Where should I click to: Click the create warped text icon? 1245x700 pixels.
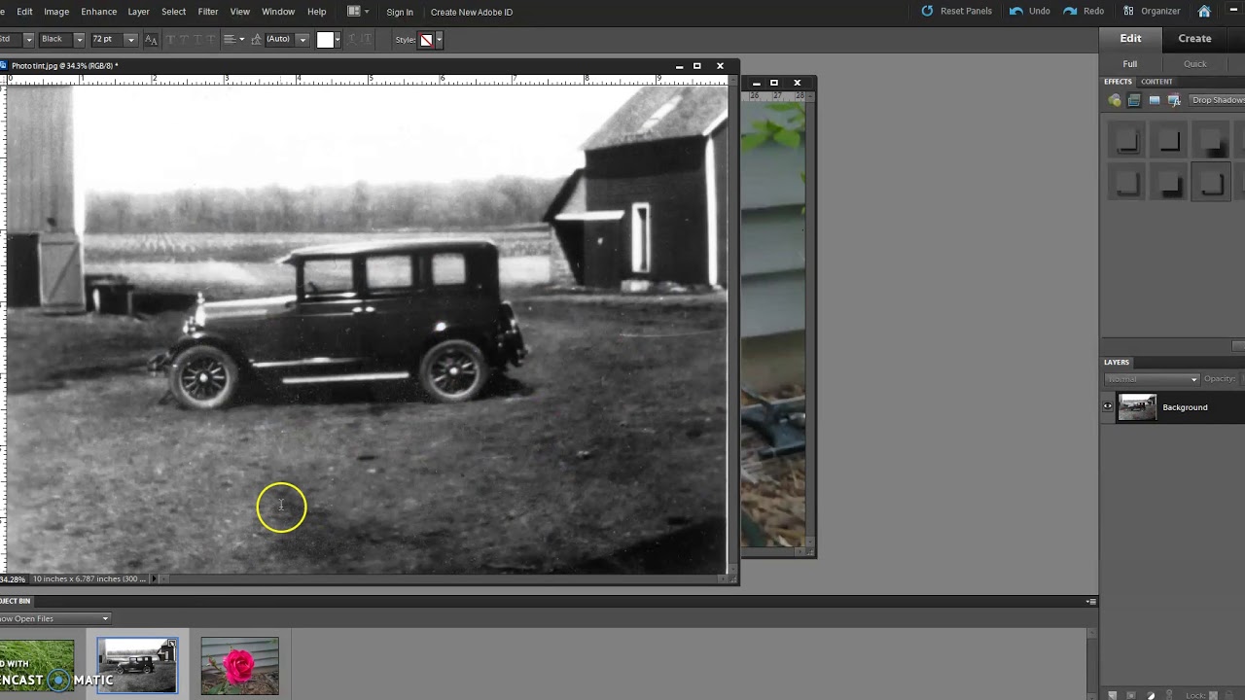pyautogui.click(x=353, y=39)
